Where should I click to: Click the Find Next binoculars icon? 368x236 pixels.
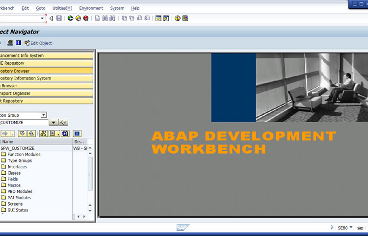[112, 18]
